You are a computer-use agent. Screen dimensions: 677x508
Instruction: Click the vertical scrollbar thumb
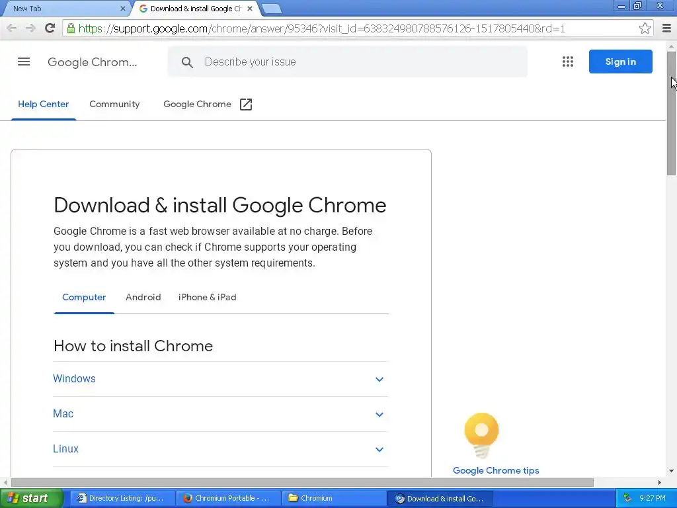click(x=671, y=113)
